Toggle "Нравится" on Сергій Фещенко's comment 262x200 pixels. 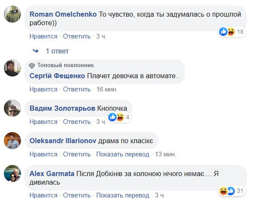tap(43, 89)
